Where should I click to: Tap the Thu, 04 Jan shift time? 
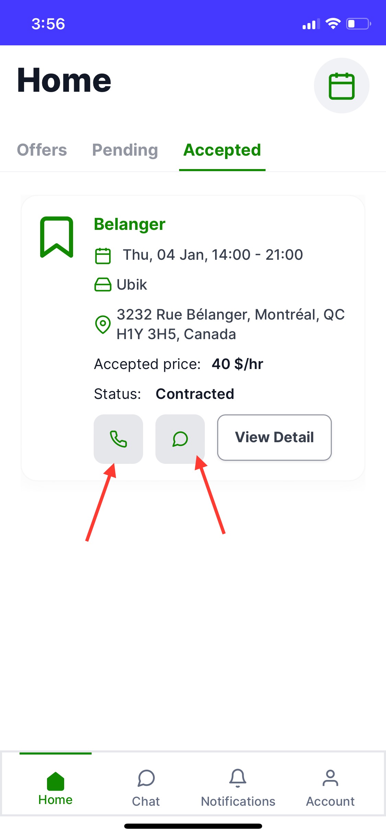pos(213,255)
